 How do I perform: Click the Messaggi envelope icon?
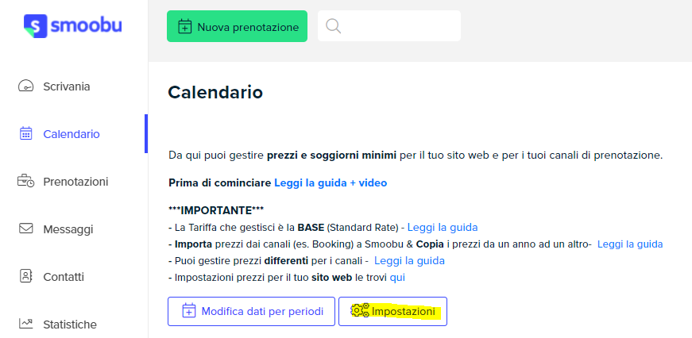click(25, 229)
